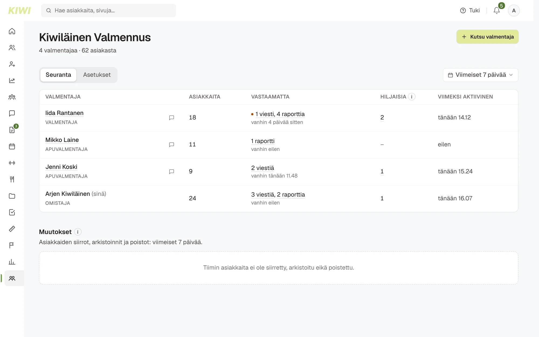Open the home icon in sidebar
This screenshot has height=337, width=539.
pyautogui.click(x=12, y=31)
